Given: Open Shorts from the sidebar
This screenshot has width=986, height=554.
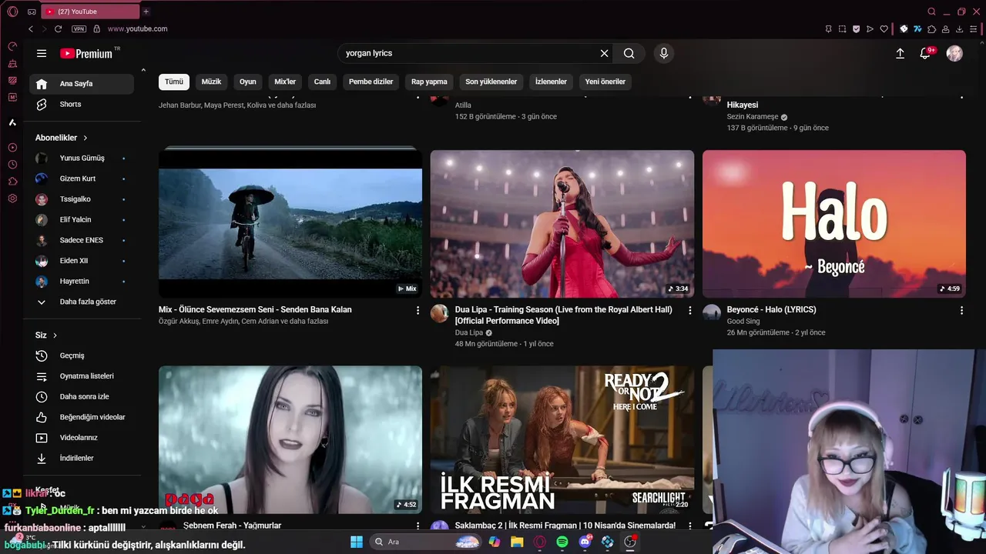Looking at the screenshot, I should (x=82, y=105).
